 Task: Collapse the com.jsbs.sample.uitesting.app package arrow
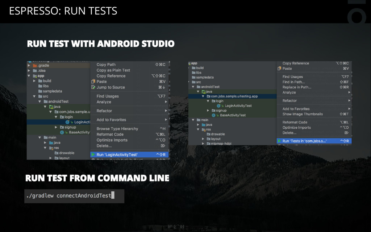(203, 96)
